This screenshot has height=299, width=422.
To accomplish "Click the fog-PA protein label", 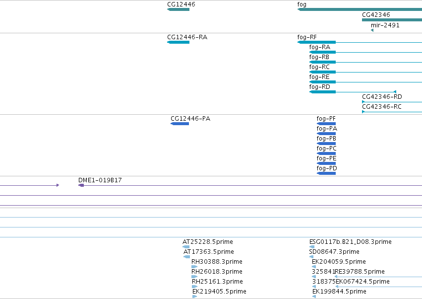I will pos(327,129).
